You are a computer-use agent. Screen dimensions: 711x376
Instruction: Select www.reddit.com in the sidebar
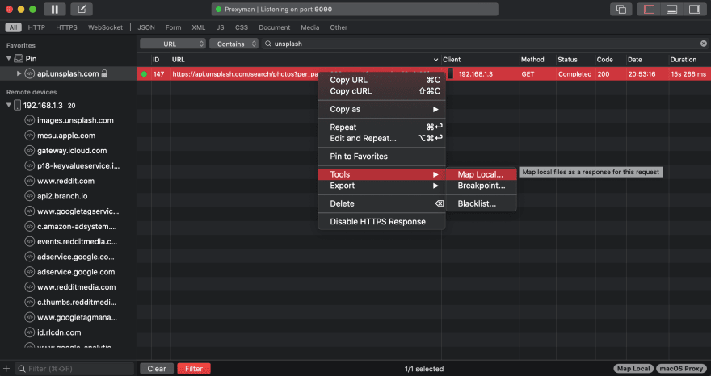65,181
